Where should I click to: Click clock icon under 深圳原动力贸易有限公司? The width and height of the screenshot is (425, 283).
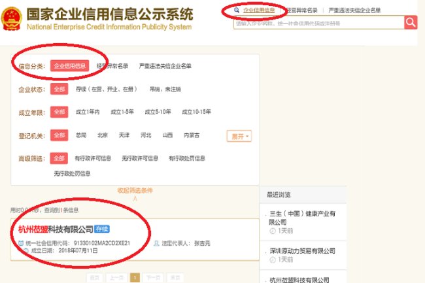[273, 260]
